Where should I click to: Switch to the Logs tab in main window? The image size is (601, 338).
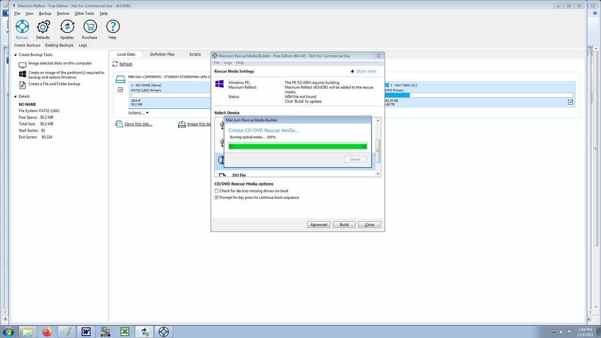83,46
